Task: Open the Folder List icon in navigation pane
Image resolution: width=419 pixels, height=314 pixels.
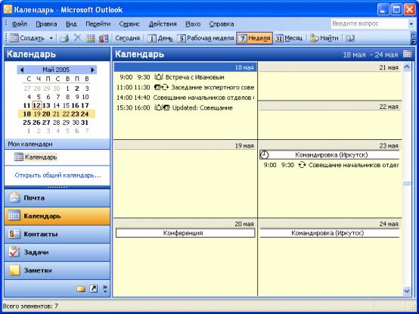Action: 81,289
